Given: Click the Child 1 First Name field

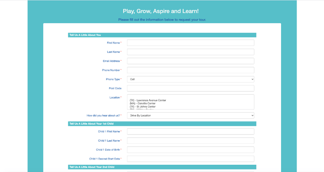Looking at the screenshot, I should tap(190, 131).
